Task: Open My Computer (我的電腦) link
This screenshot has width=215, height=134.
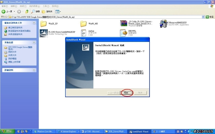Action: (12, 59)
